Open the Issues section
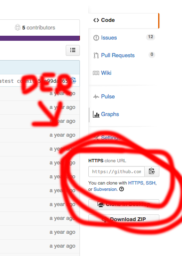 109,38
